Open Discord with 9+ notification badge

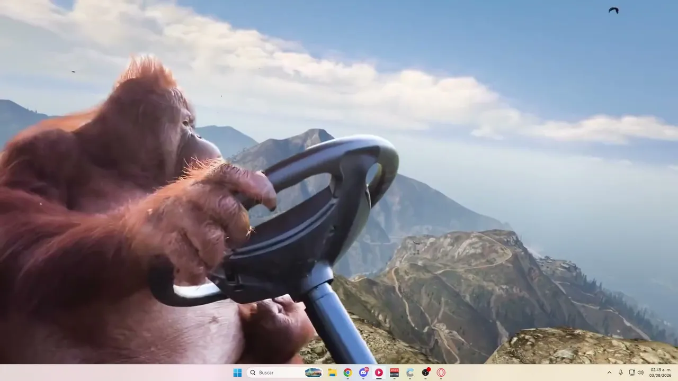[x=363, y=373]
